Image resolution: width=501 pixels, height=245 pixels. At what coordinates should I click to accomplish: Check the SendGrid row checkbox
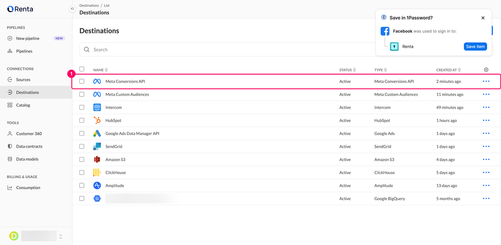pyautogui.click(x=82, y=146)
